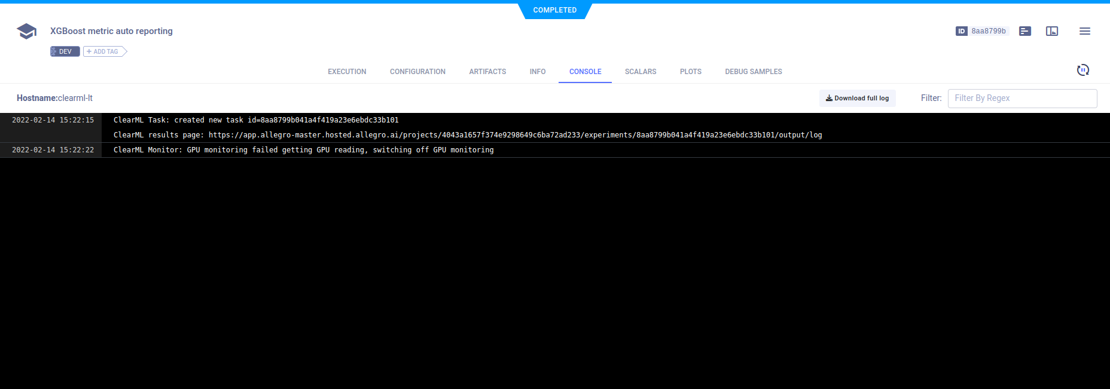The width and height of the screenshot is (1110, 389).
Task: Open the hamburger menu
Action: point(1084,31)
